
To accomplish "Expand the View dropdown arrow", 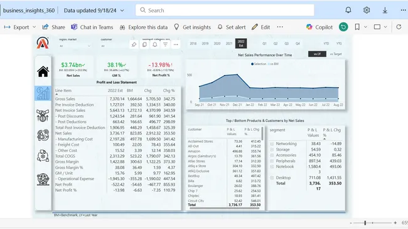I will click(x=385, y=27).
